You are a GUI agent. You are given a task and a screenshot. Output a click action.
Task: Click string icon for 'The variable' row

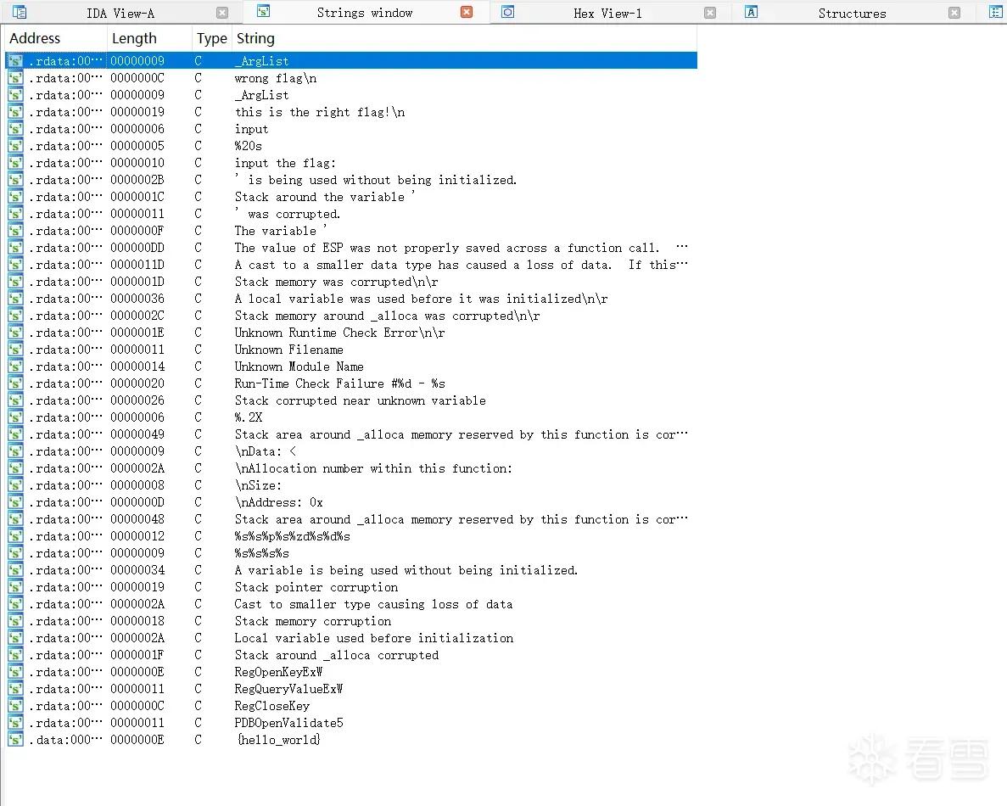15,232
